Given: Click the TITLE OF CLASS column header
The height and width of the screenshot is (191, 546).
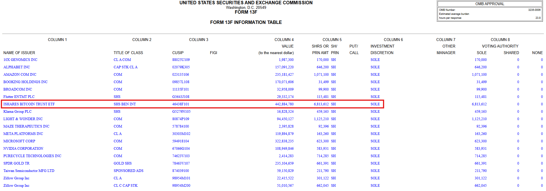Looking at the screenshot, I should [128, 53].
